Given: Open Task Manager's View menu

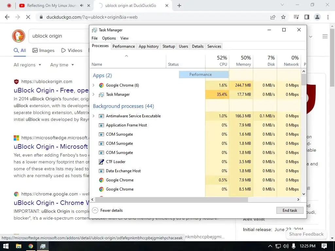Looking at the screenshot, I should 124,38.
